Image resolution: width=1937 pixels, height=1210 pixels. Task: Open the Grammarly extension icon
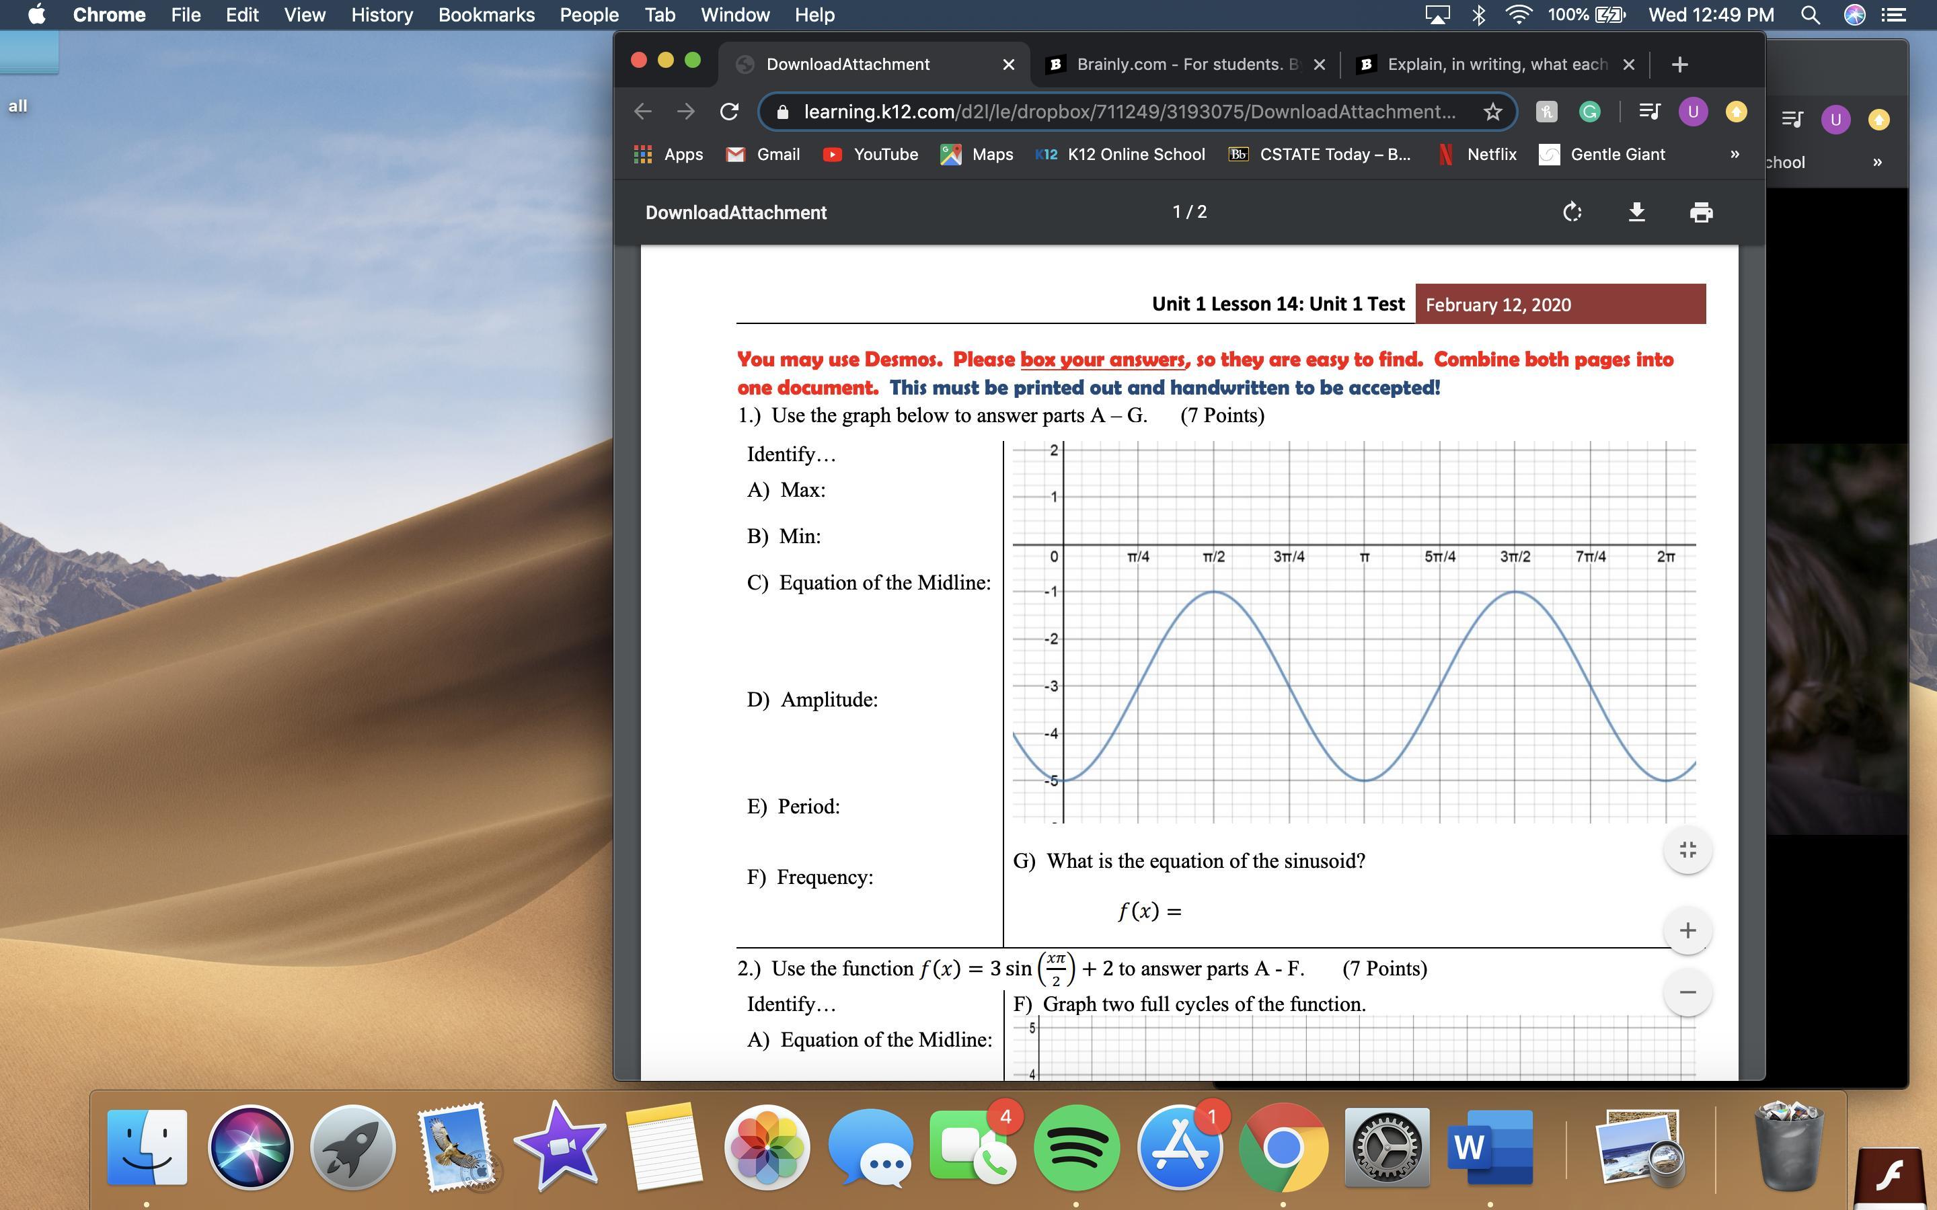coord(1590,112)
